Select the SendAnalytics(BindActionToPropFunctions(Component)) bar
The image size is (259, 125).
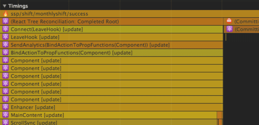[x=111, y=45]
